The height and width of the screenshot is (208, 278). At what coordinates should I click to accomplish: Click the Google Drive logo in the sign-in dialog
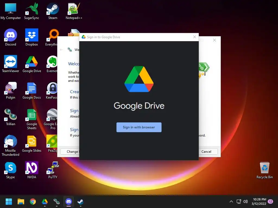tap(139, 79)
